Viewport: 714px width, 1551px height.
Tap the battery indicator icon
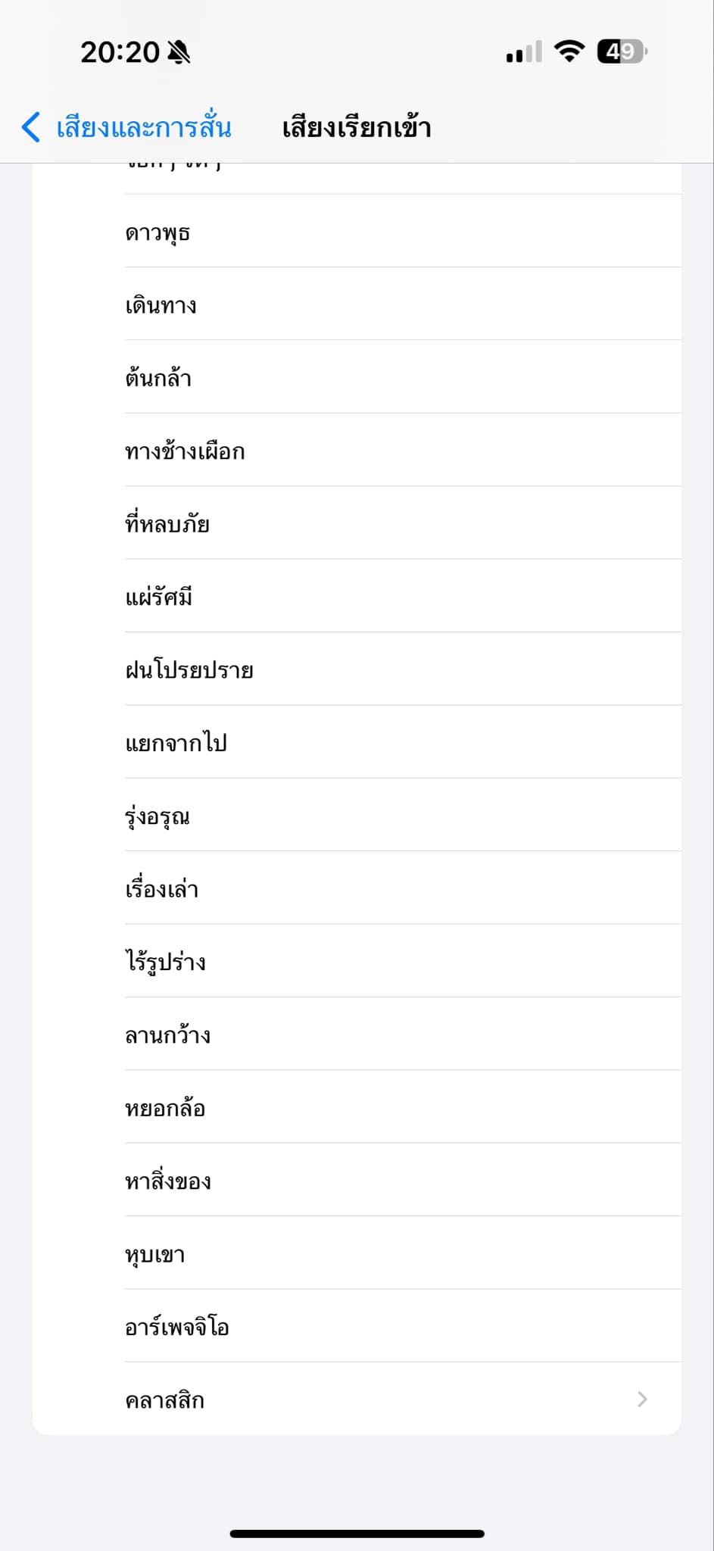tap(622, 51)
